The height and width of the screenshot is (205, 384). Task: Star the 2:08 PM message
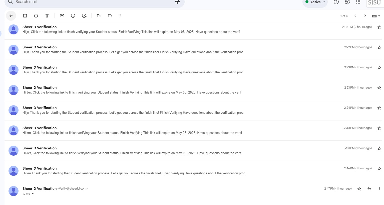coord(379,27)
